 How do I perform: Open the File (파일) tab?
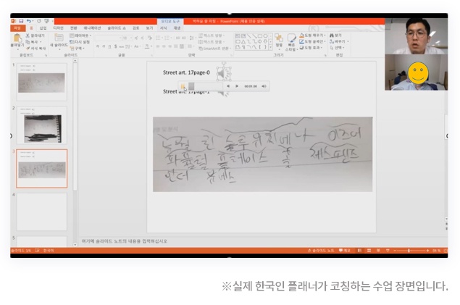pos(17,28)
